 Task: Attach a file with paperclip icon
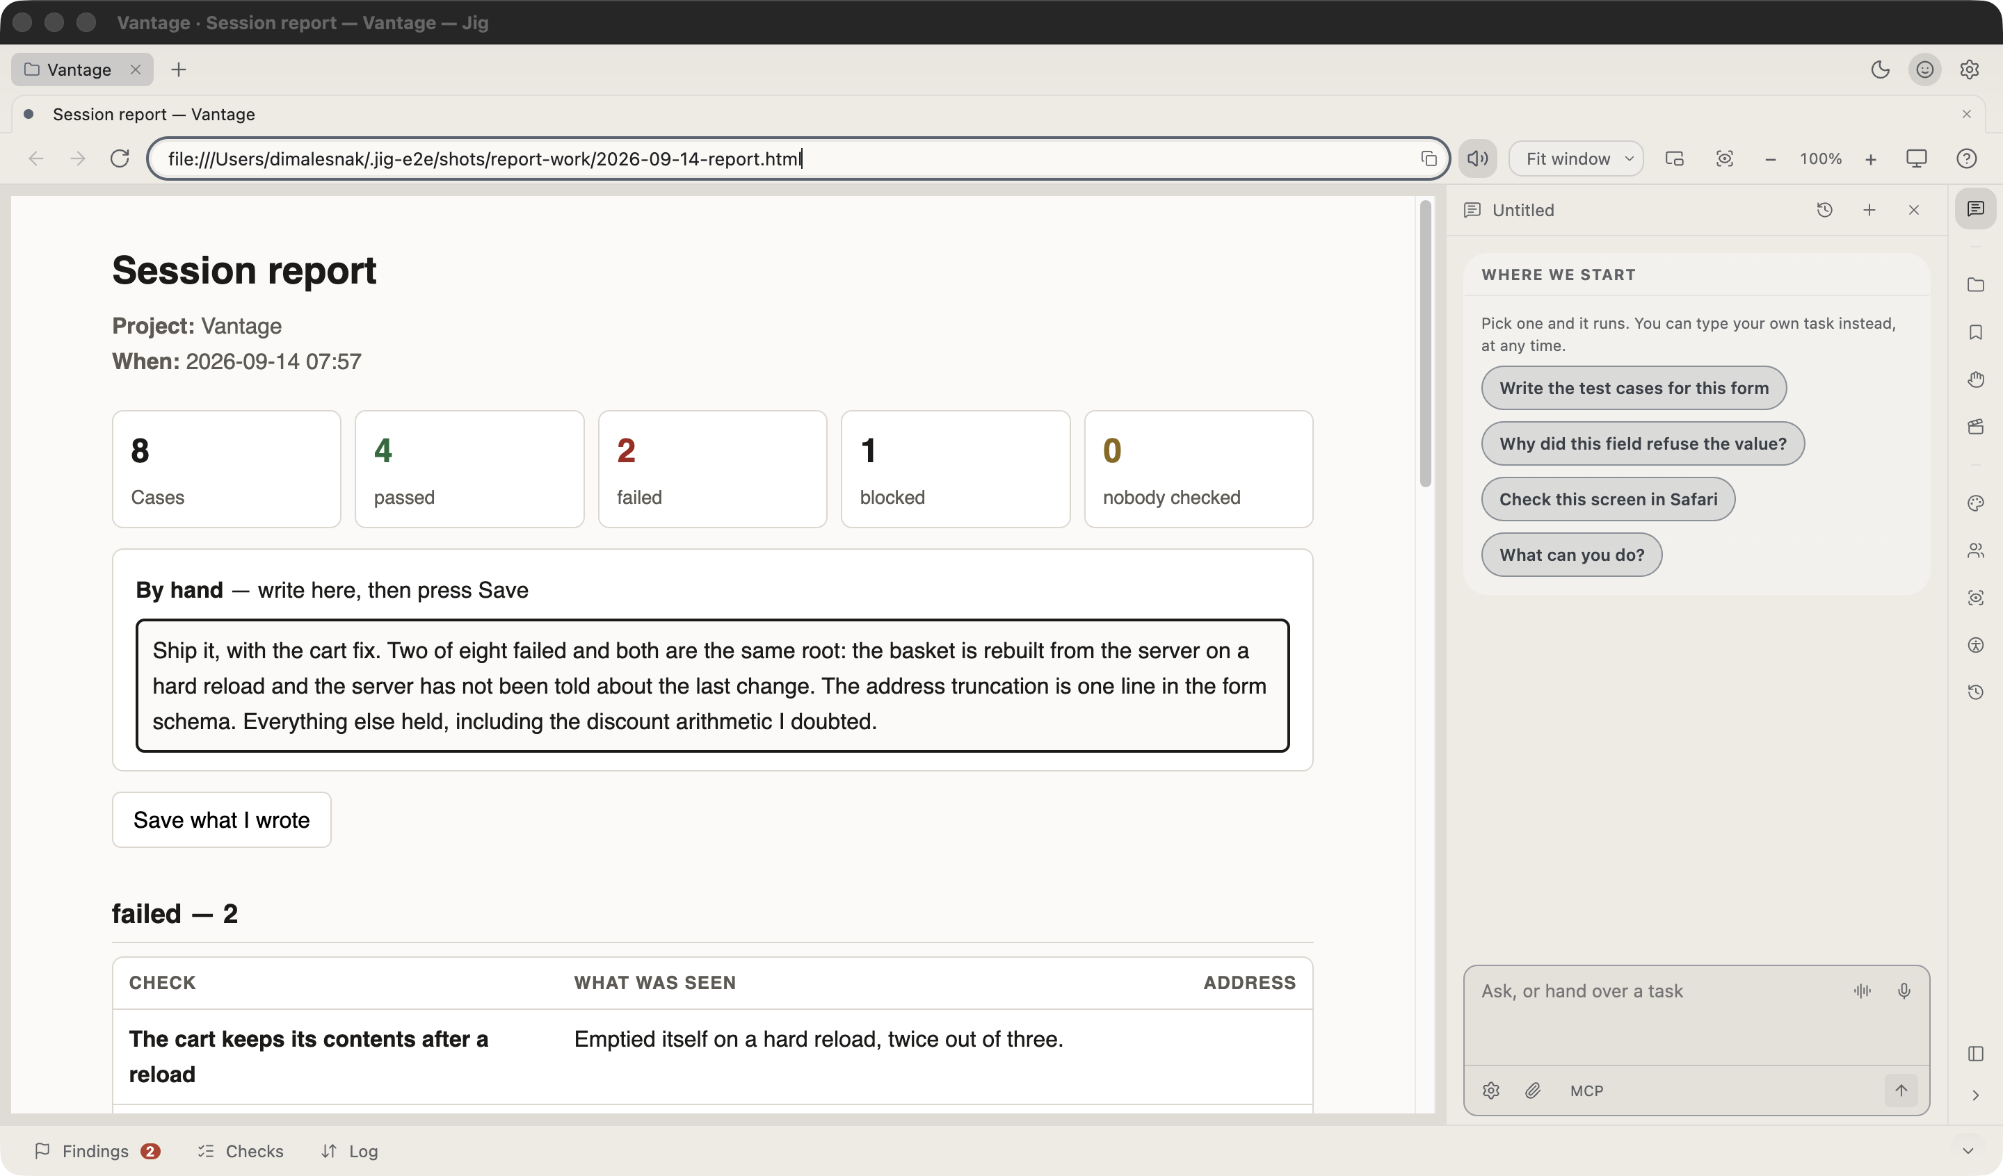pos(1534,1091)
